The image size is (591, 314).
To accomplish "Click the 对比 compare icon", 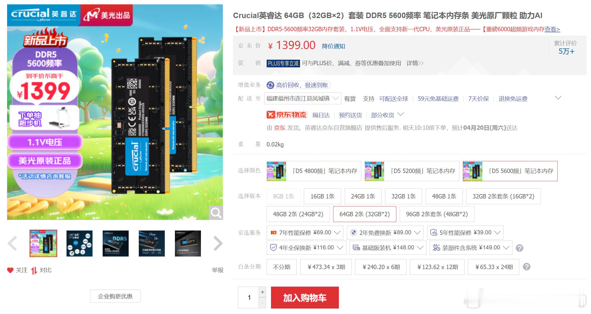I will click(x=34, y=270).
